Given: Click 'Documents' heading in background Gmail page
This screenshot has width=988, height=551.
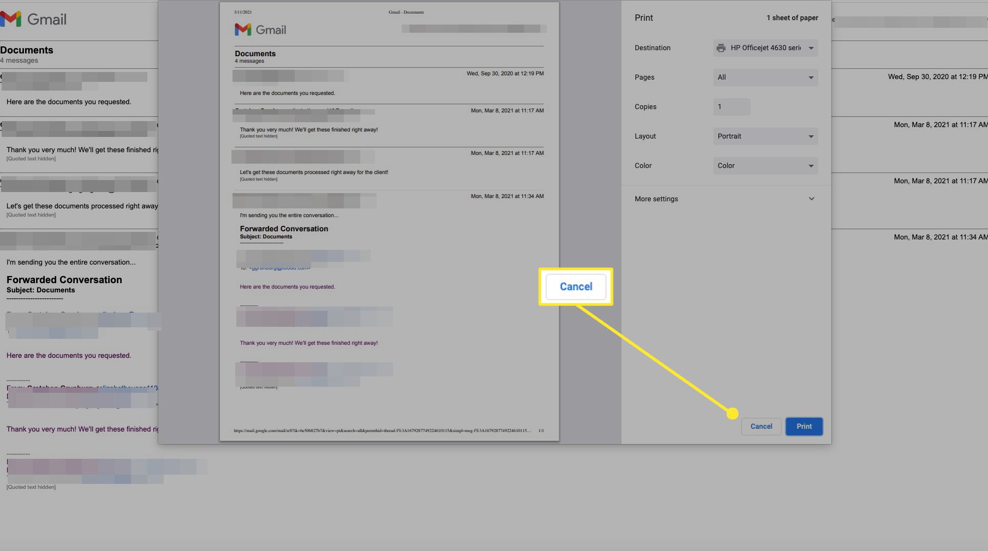Looking at the screenshot, I should 27,50.
